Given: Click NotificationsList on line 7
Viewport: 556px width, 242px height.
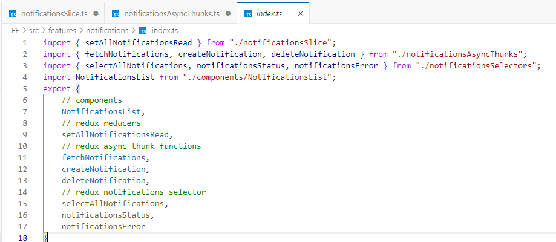Looking at the screenshot, I should [x=102, y=112].
